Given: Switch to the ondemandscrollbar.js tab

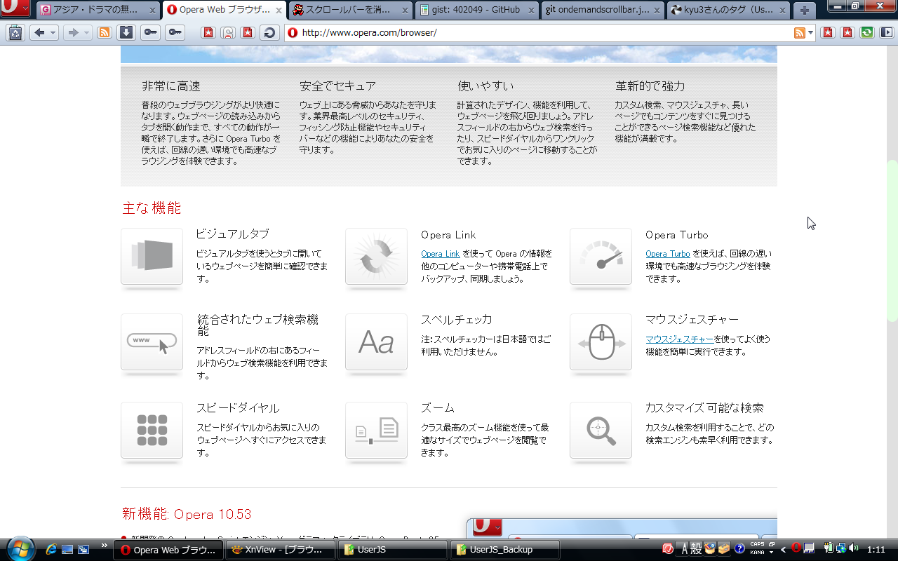Looking at the screenshot, I should point(603,10).
